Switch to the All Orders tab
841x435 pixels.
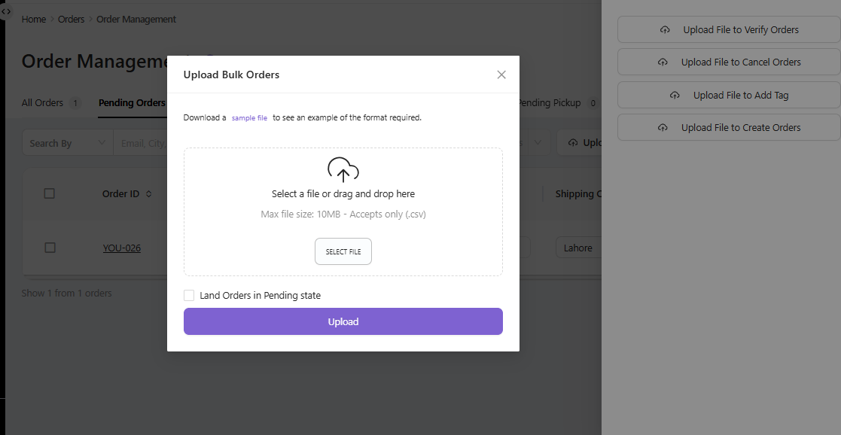coord(42,102)
